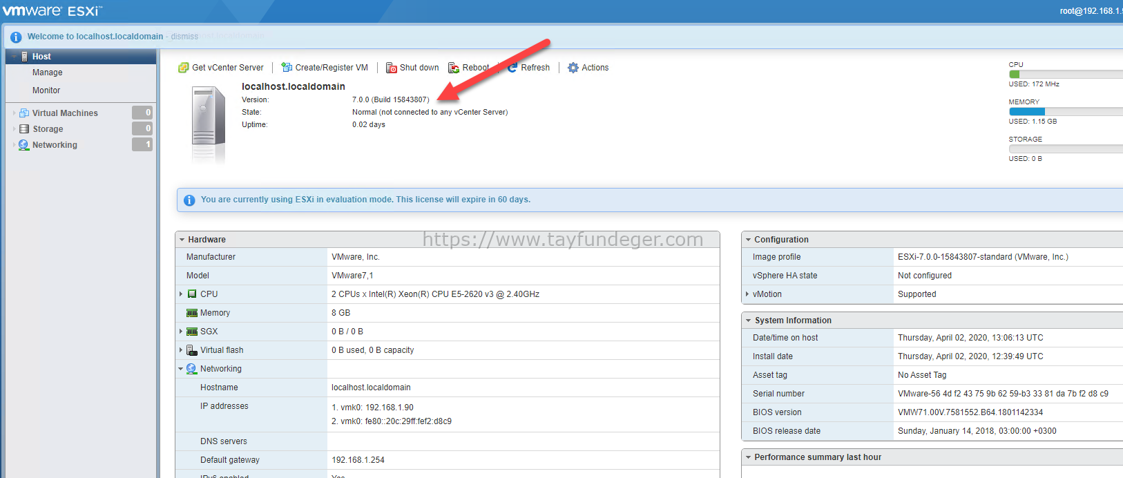Click Get vCenter Server button

[x=221, y=68]
